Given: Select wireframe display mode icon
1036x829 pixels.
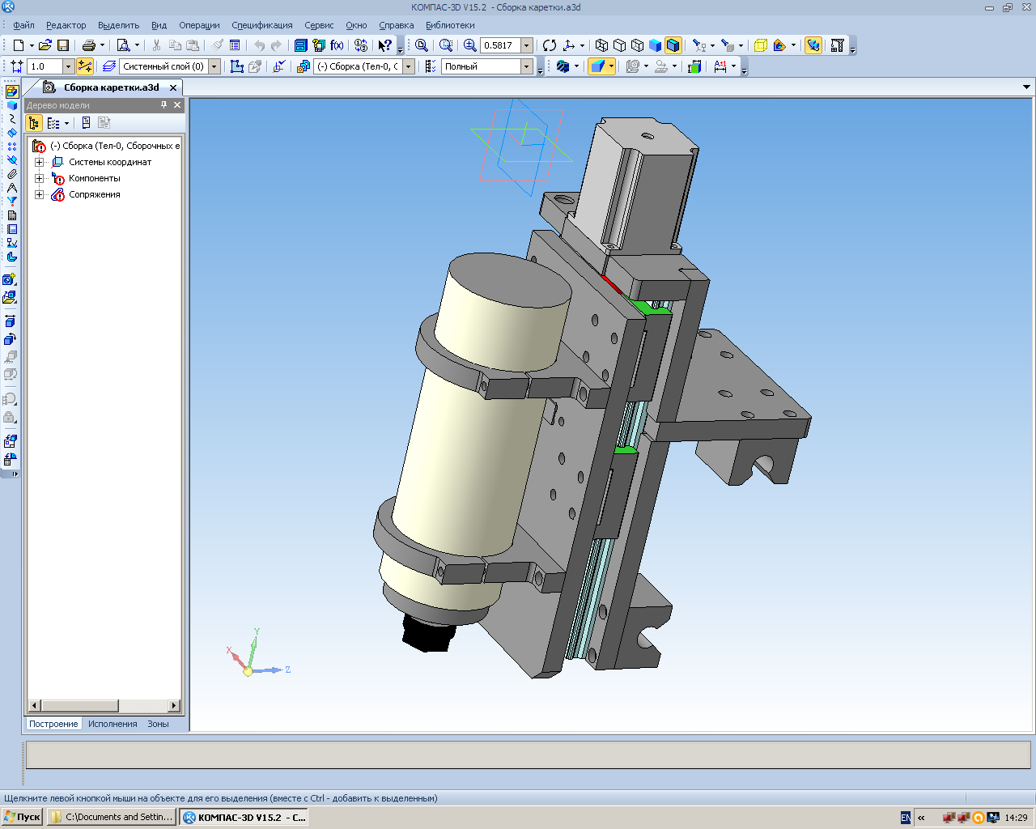Looking at the screenshot, I should [601, 45].
